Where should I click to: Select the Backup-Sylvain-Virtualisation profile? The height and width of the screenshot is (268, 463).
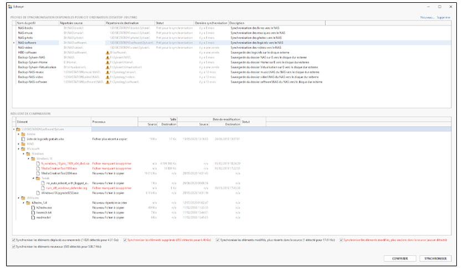tap(37, 68)
